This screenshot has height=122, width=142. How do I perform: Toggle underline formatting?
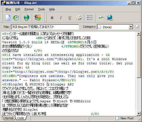(70, 18)
